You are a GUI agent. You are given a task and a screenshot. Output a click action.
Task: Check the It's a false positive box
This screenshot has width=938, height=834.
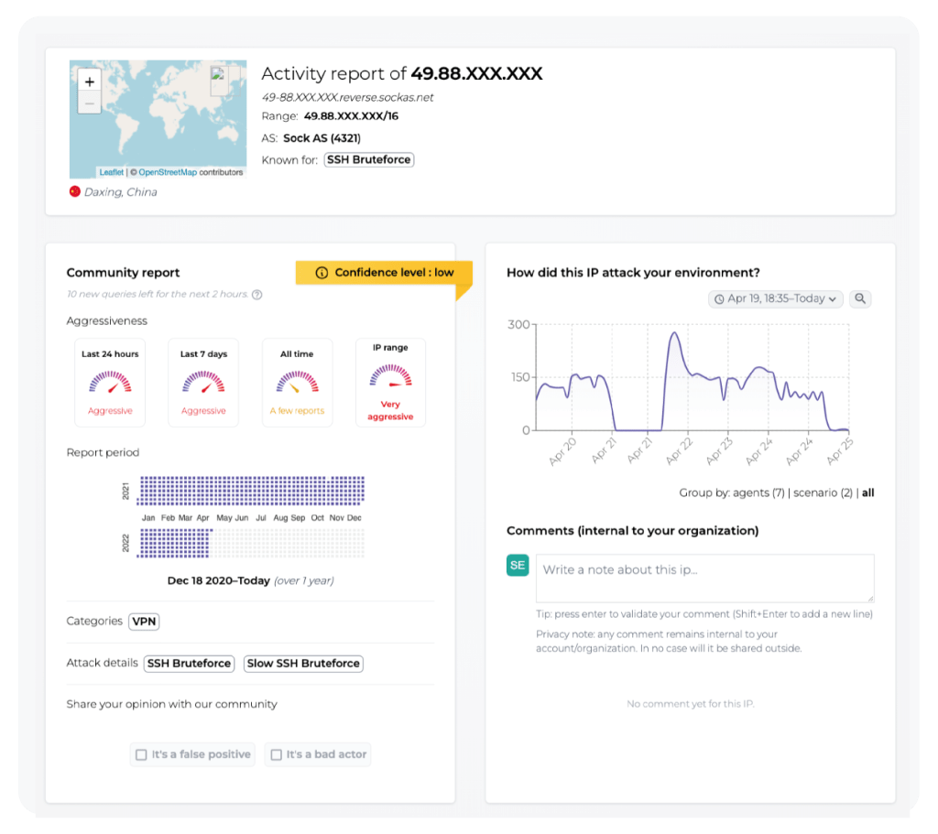[141, 755]
